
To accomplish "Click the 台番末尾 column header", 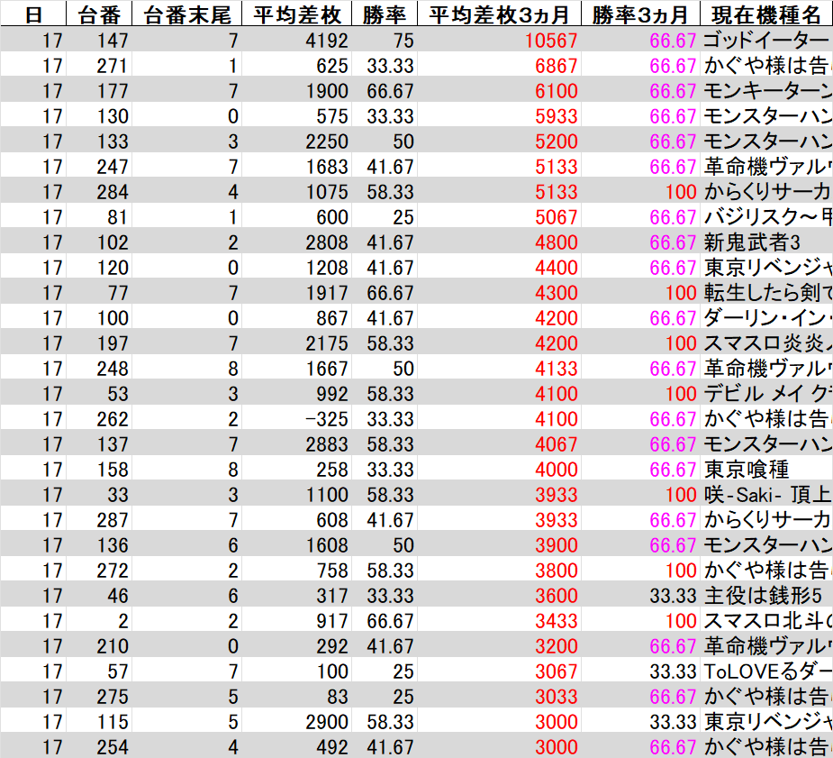I will point(186,14).
